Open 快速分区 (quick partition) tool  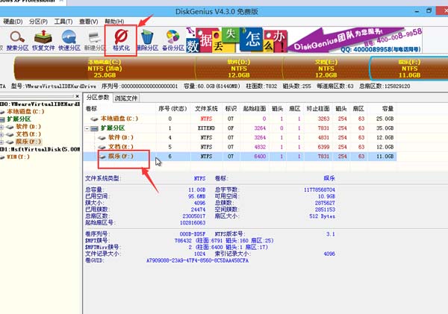click(x=69, y=40)
